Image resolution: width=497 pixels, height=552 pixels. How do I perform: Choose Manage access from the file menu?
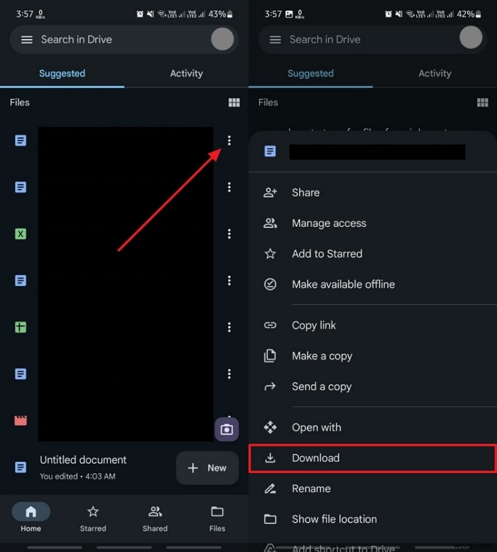tap(373, 223)
